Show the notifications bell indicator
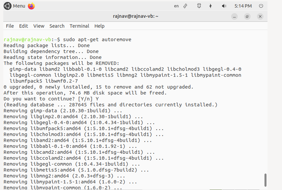The width and height of the screenshot is (282, 190). point(199,6)
